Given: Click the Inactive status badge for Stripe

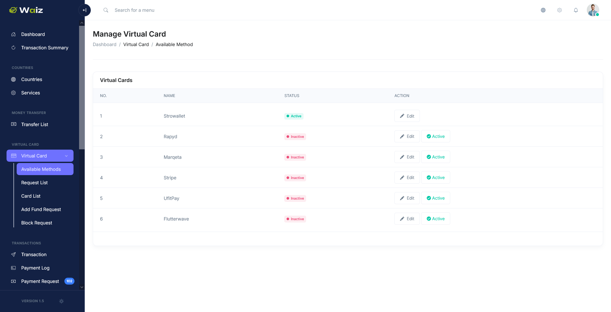Looking at the screenshot, I should pos(295,178).
